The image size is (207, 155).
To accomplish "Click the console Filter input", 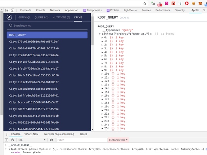I will pyautogui.click(x=82, y=140).
